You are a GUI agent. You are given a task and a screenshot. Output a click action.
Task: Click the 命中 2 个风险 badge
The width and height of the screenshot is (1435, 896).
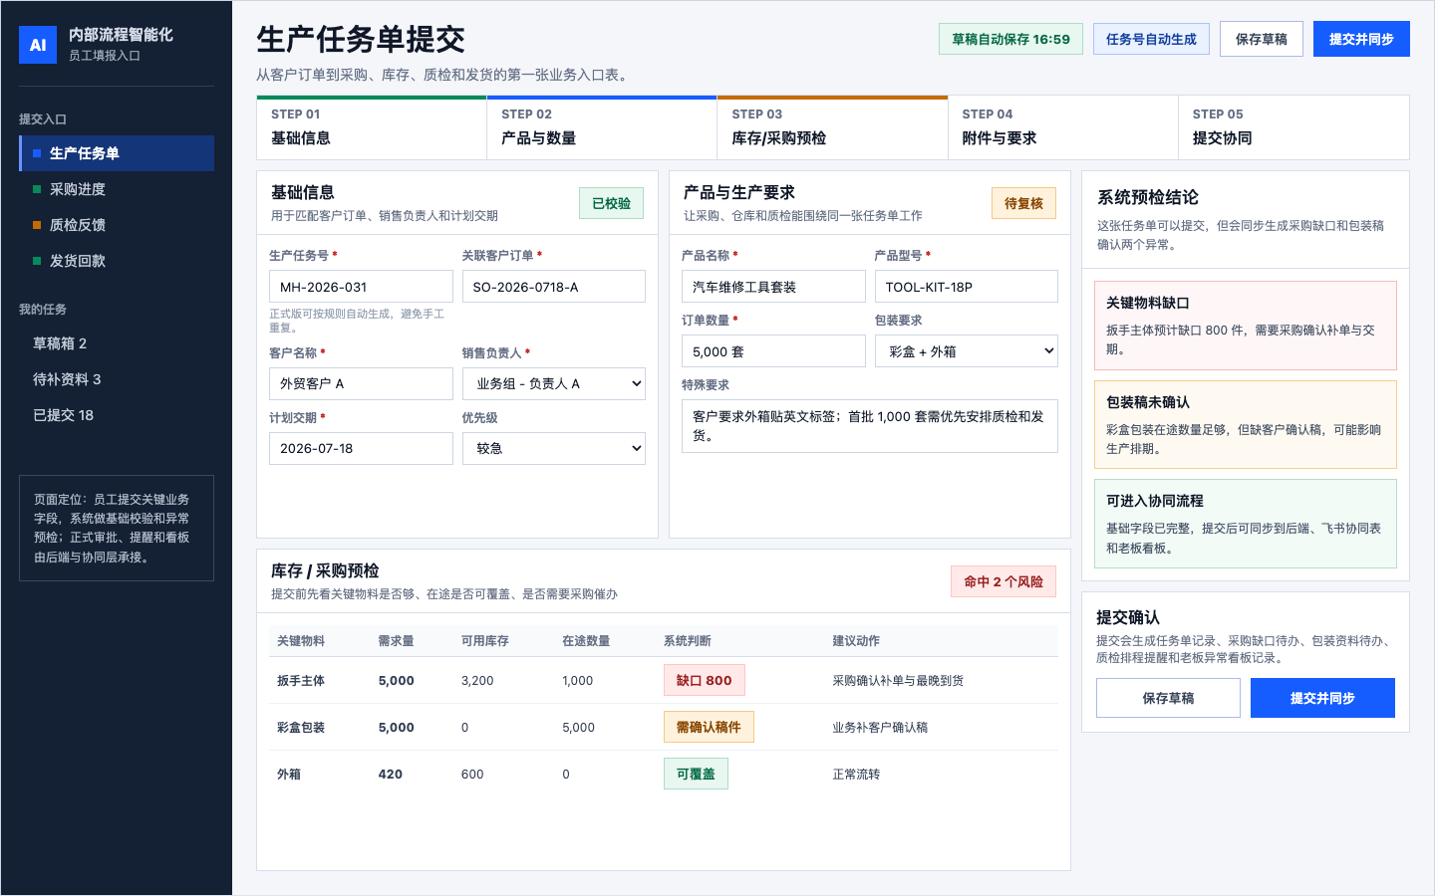coord(1004,581)
